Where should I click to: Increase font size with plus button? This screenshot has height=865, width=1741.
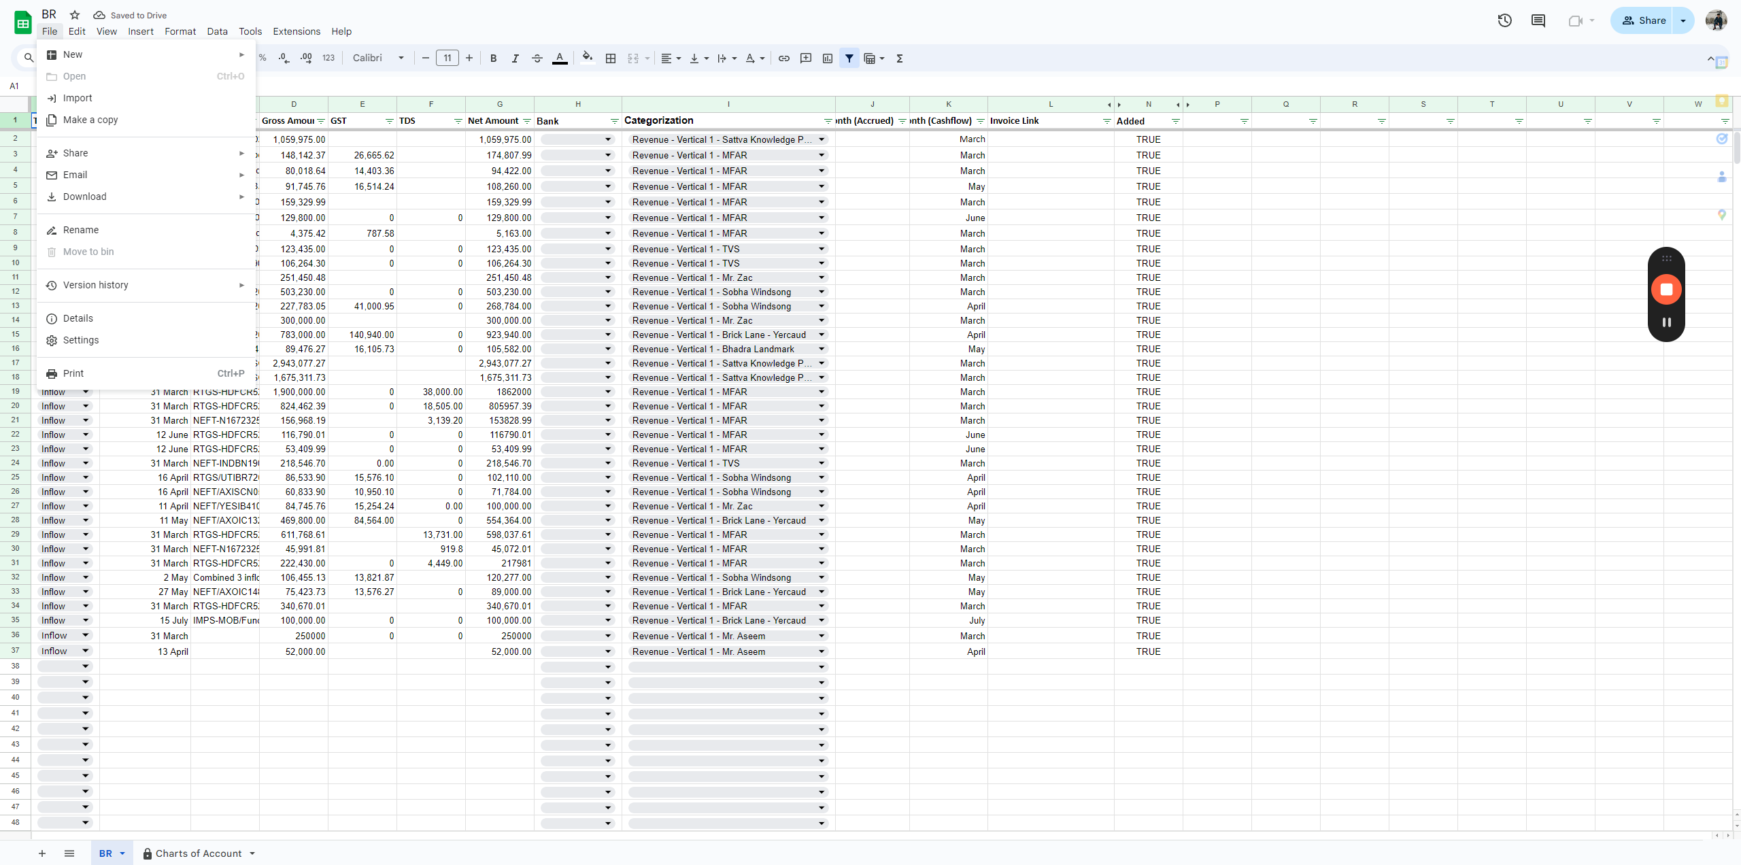pyautogui.click(x=469, y=58)
